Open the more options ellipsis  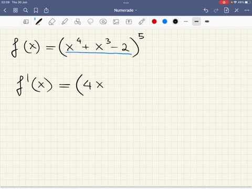[x=247, y=10]
